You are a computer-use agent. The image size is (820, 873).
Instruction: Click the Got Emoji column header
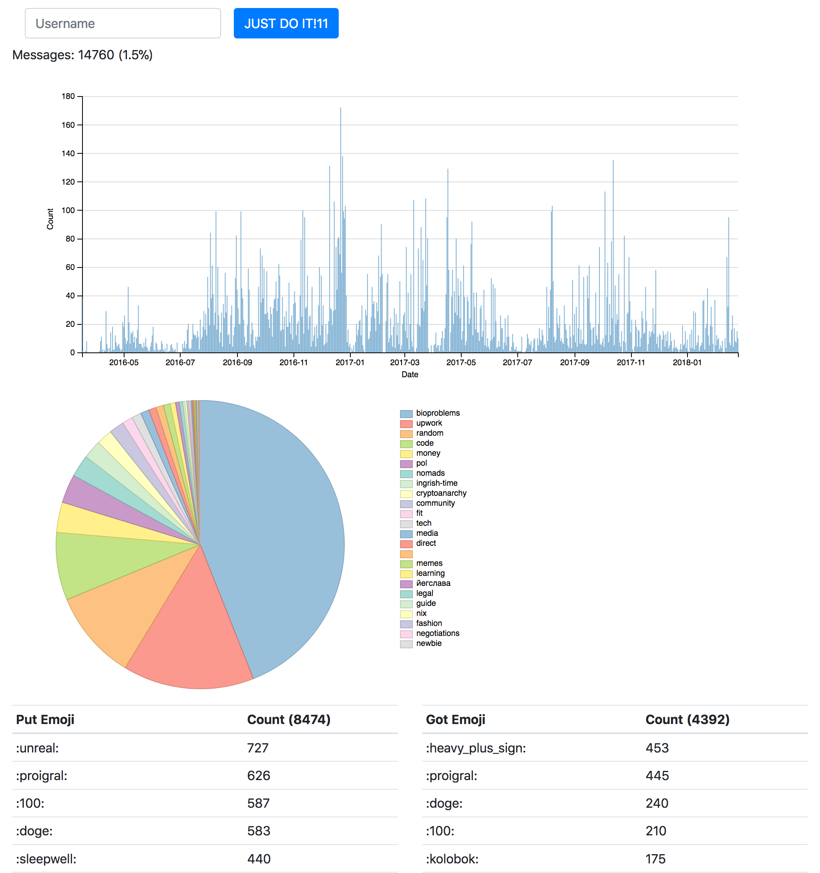[x=455, y=720]
